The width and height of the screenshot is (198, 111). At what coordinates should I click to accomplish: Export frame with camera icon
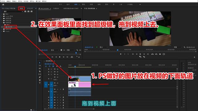(160, 54)
